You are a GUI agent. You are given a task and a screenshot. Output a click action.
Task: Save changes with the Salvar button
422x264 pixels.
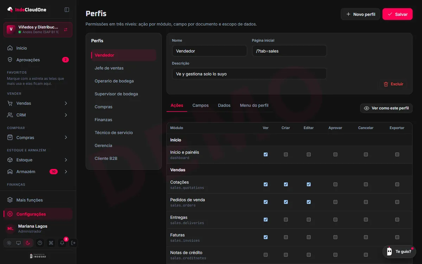click(x=397, y=14)
